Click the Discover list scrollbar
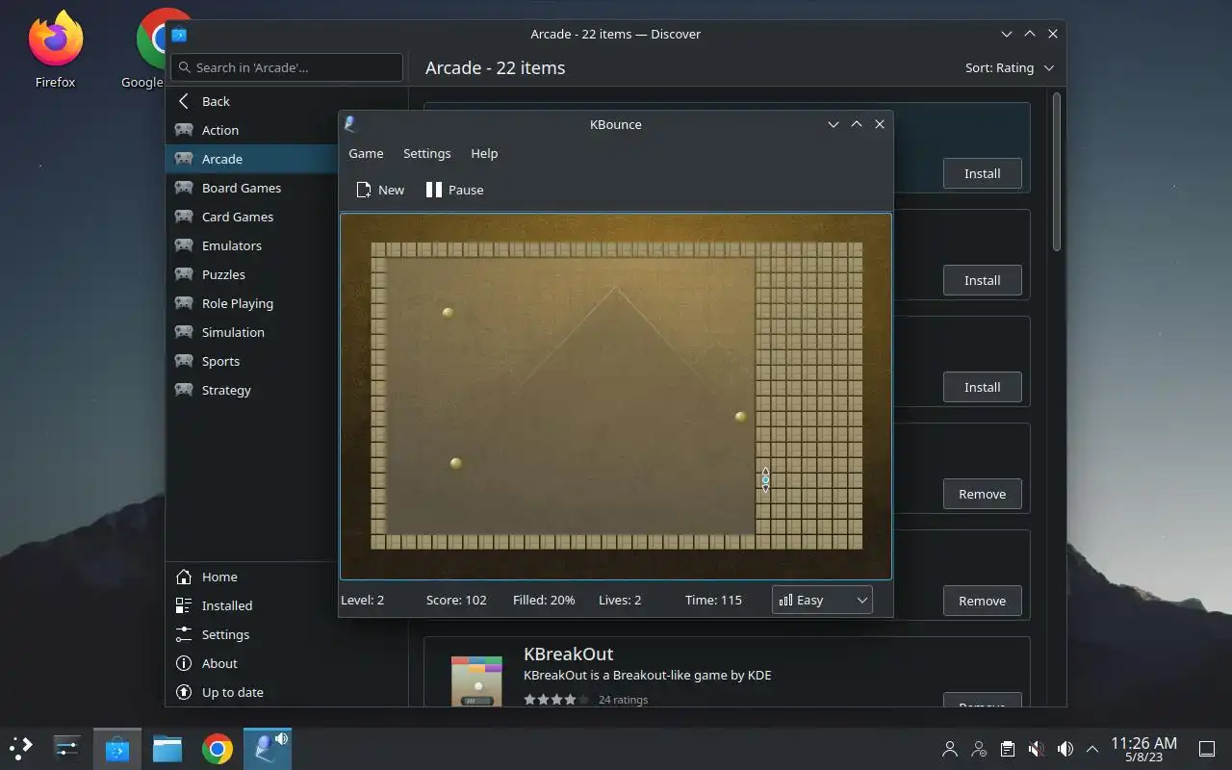Screen dimensions: 1232x770 1056,173
